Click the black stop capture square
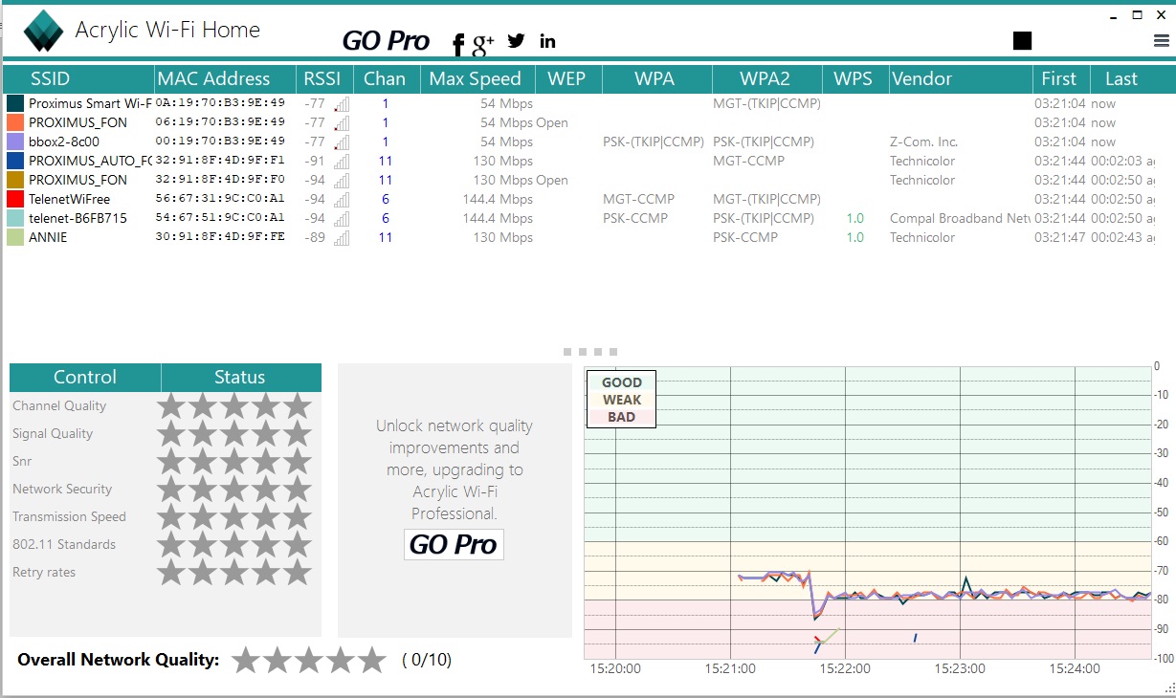The height and width of the screenshot is (698, 1176). pyautogui.click(x=1022, y=40)
